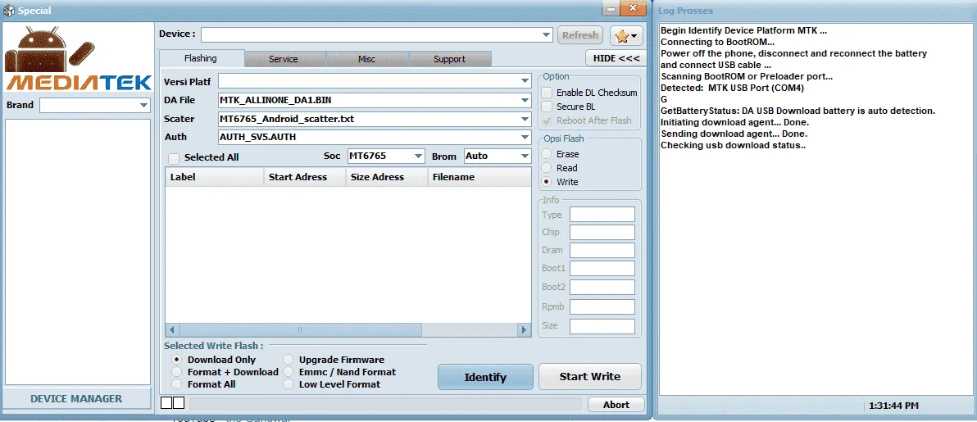Viewport: 977px width, 422px height.
Task: Click log line 'Detected: MTK USB Port (COM4)'
Action: pyautogui.click(x=732, y=88)
